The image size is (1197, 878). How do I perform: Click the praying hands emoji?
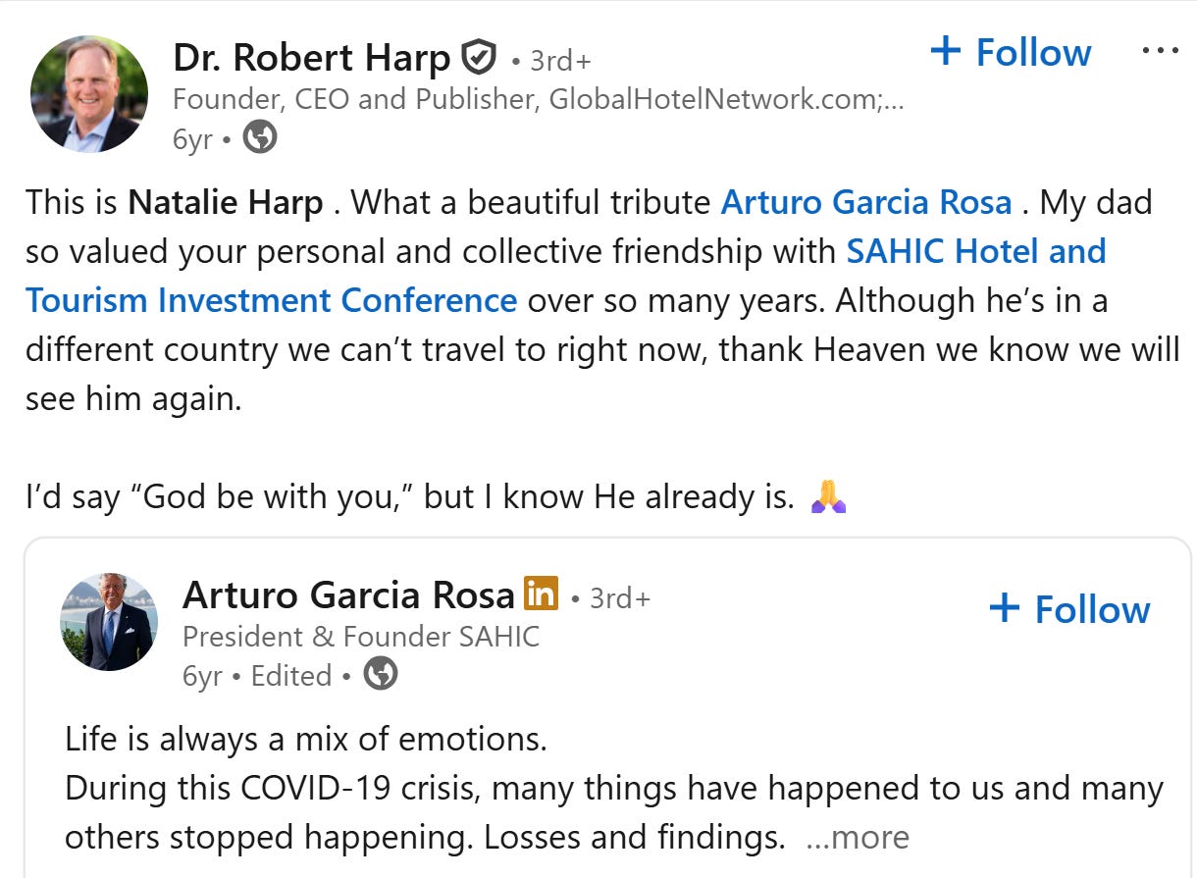[x=829, y=496]
